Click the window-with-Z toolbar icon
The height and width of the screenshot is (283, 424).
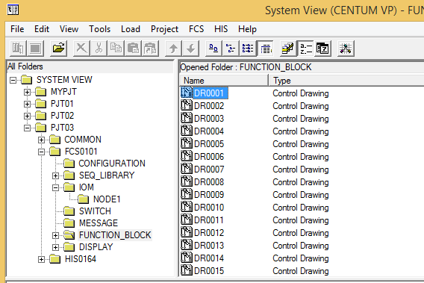click(x=323, y=49)
